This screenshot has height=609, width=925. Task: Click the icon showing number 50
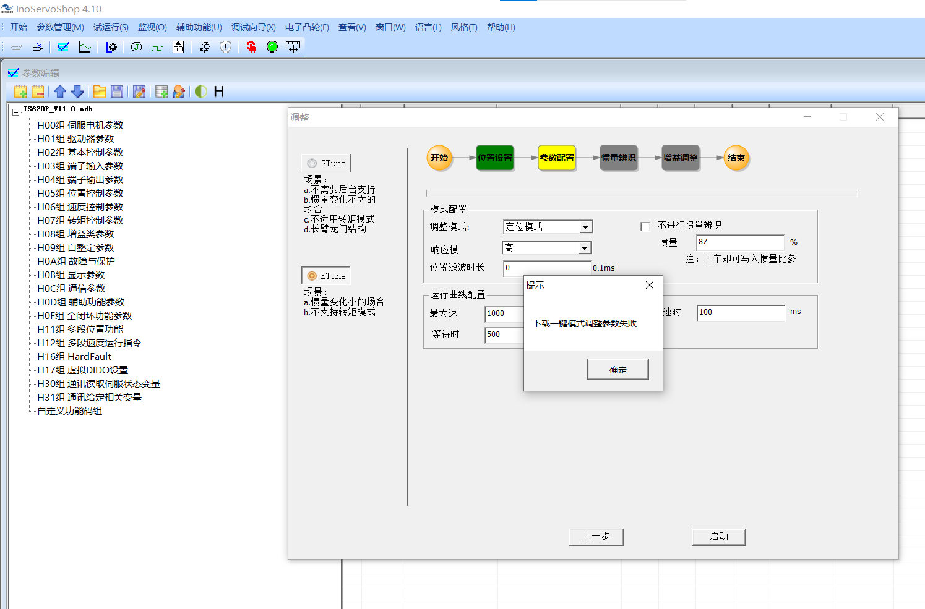[178, 47]
